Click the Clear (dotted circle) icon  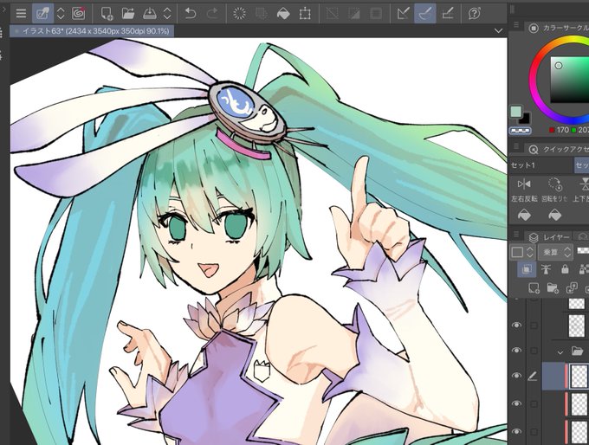239,14
